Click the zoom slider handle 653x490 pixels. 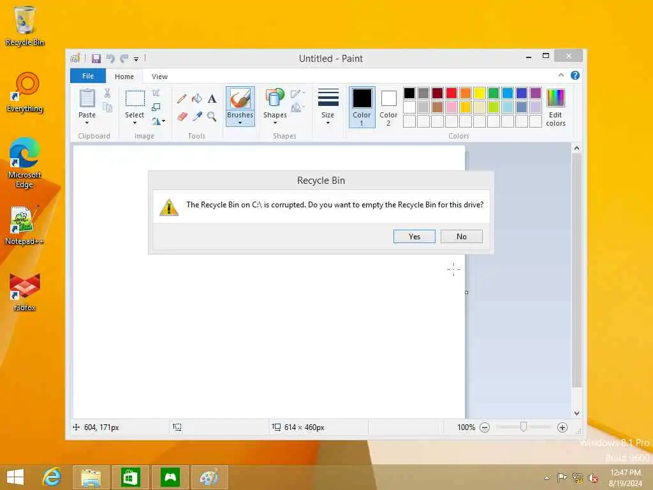click(x=524, y=427)
